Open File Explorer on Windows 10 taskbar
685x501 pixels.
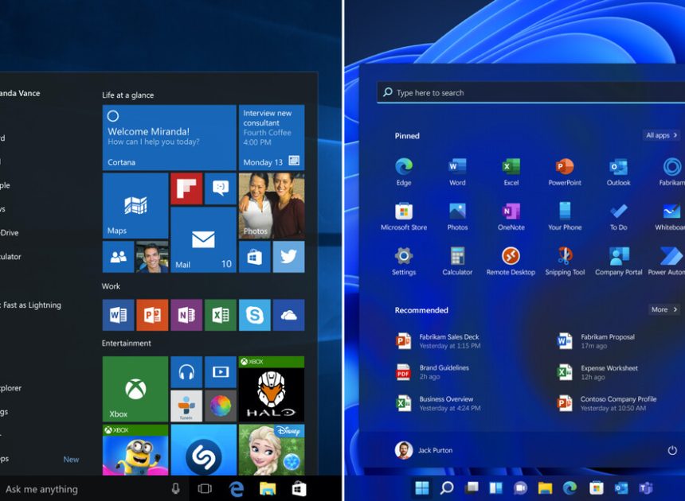coord(268,489)
